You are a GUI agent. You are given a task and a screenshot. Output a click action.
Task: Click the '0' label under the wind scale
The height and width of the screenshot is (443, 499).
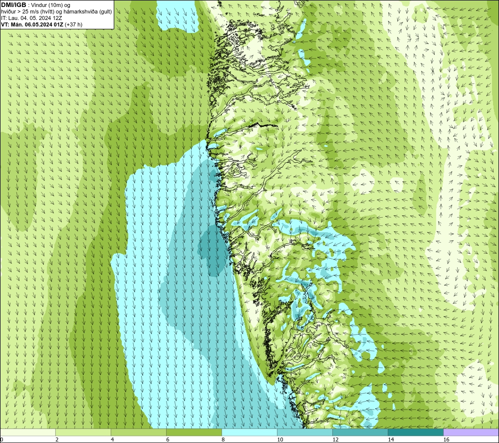(x=1, y=440)
